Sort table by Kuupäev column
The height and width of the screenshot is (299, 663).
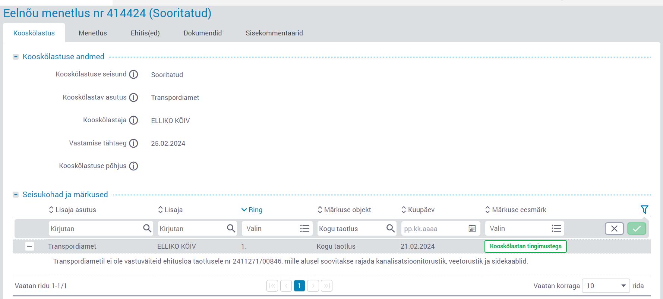421,210
